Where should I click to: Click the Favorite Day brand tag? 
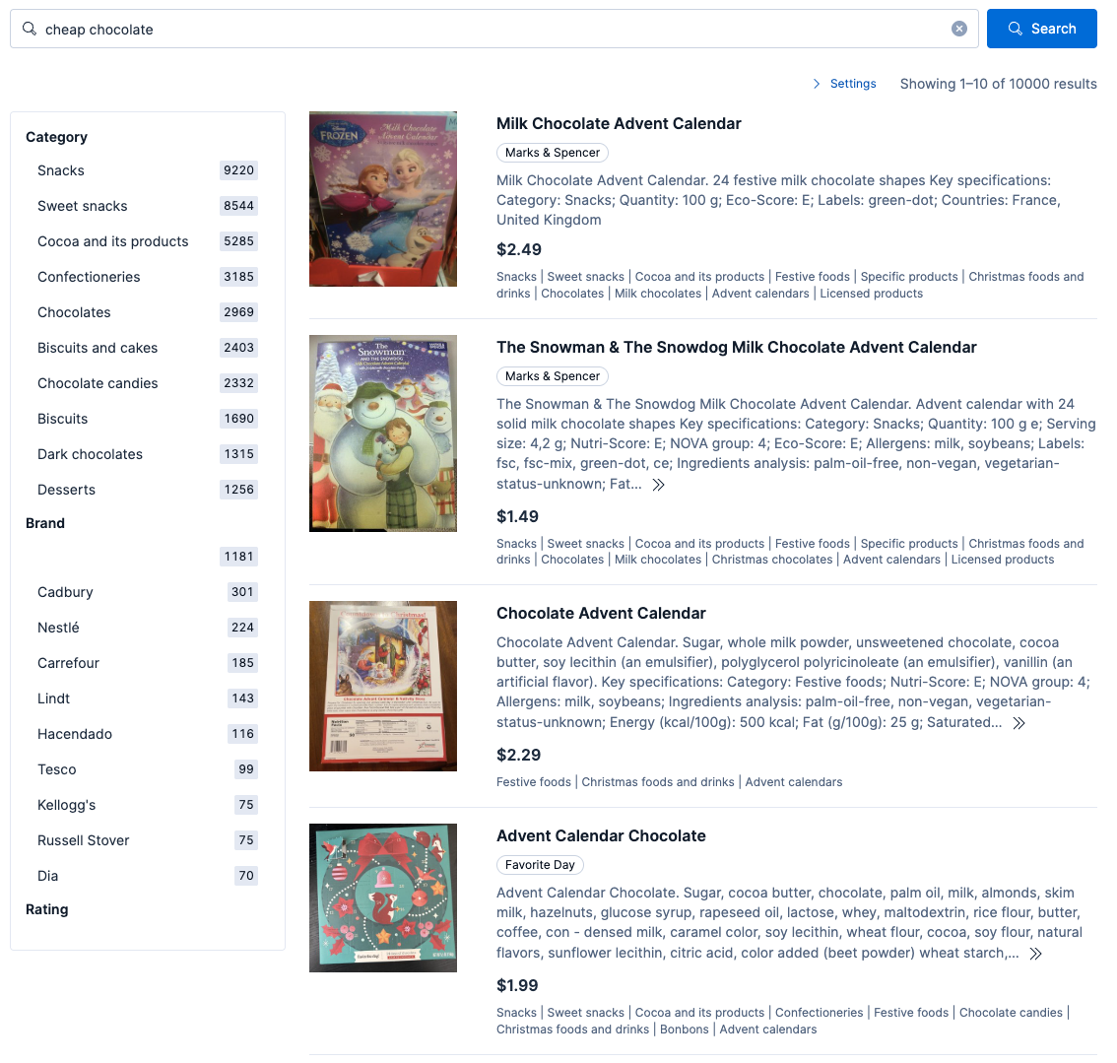(x=540, y=865)
